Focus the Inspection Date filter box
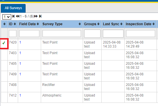 [x=140, y=34]
